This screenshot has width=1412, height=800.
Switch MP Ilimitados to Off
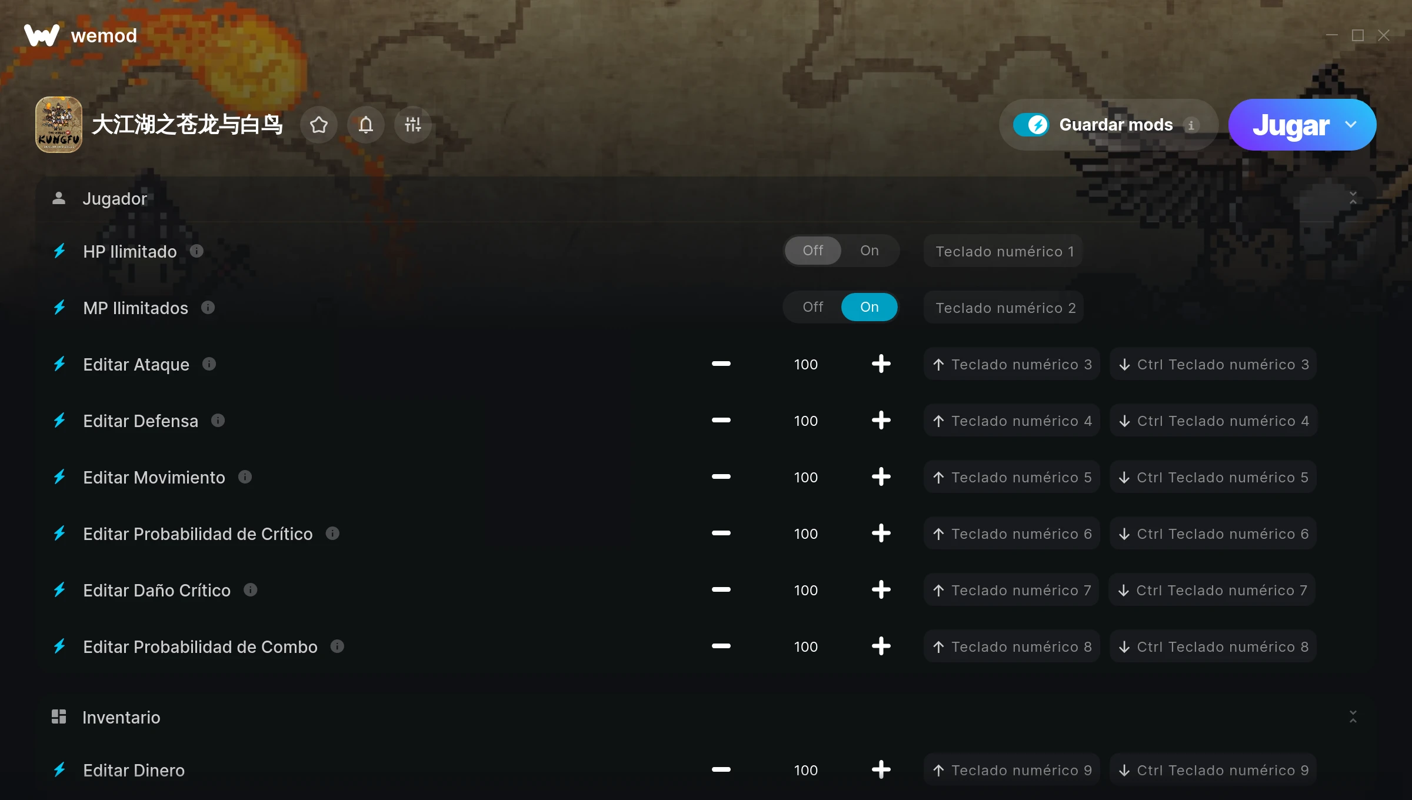coord(812,307)
